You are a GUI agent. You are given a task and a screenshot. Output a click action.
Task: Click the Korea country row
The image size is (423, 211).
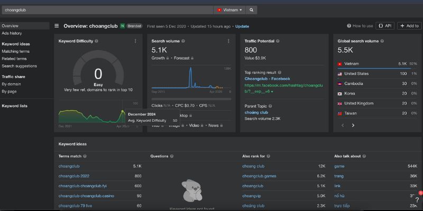[378, 93]
